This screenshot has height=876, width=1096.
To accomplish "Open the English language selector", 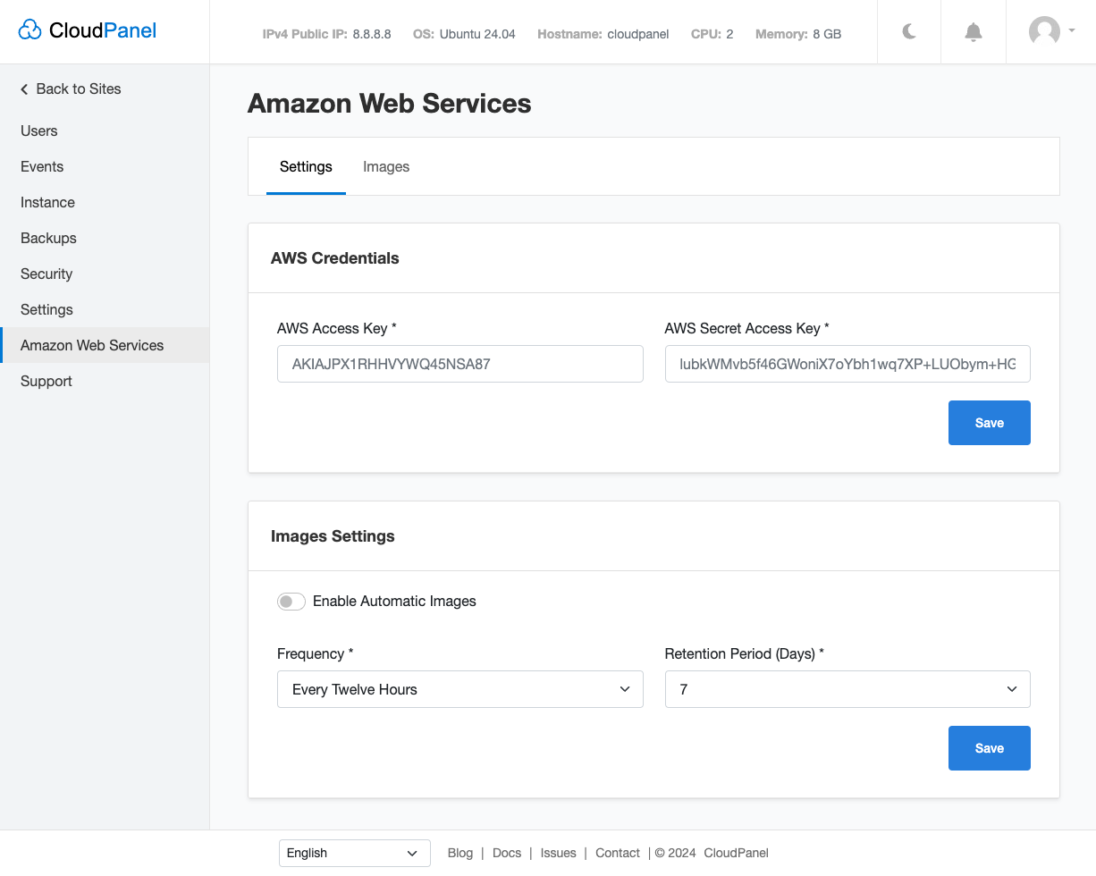I will [x=354, y=853].
